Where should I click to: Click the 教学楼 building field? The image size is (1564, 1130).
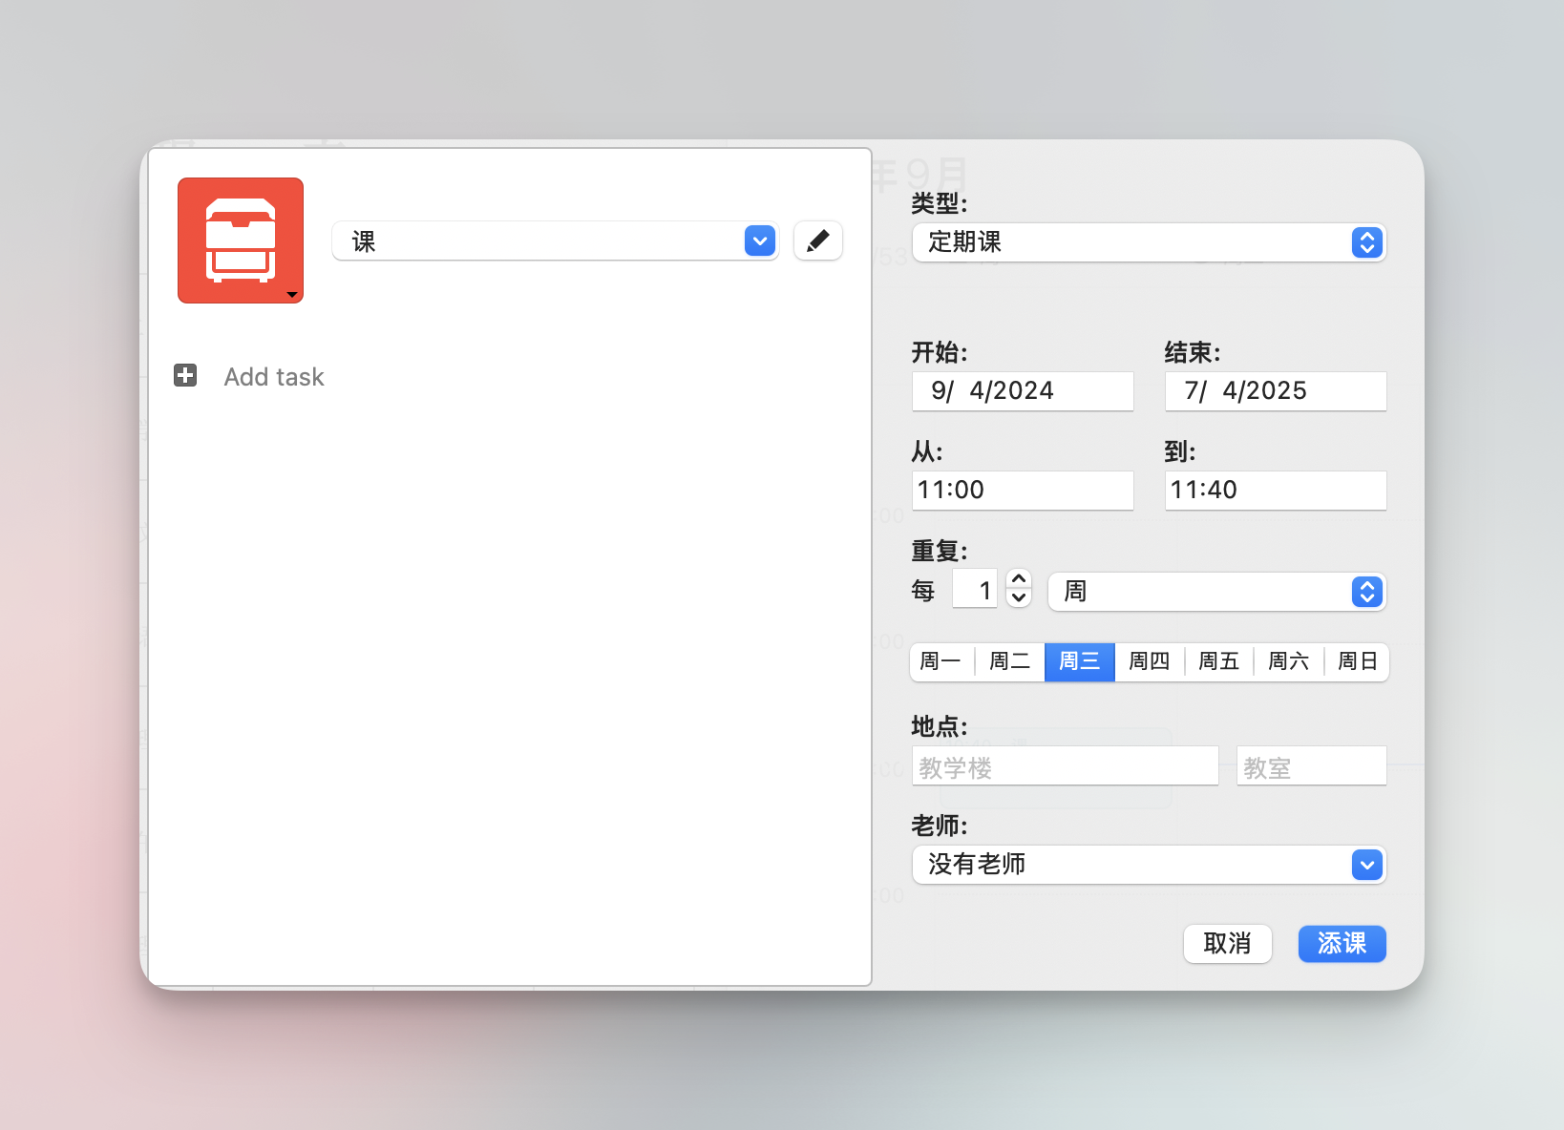click(1065, 766)
